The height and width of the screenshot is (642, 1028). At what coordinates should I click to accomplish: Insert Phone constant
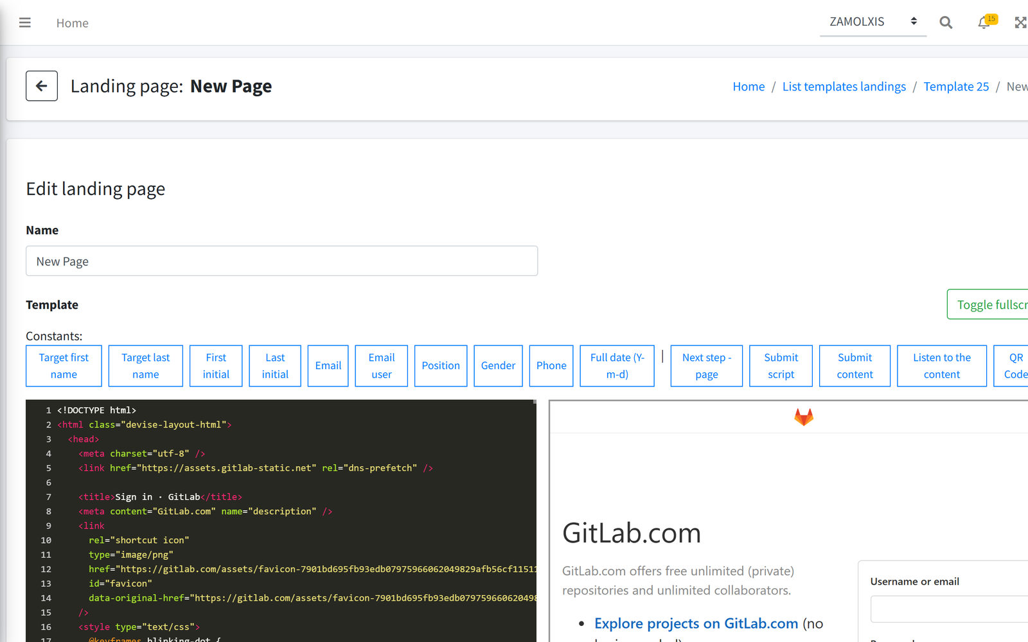tap(551, 366)
